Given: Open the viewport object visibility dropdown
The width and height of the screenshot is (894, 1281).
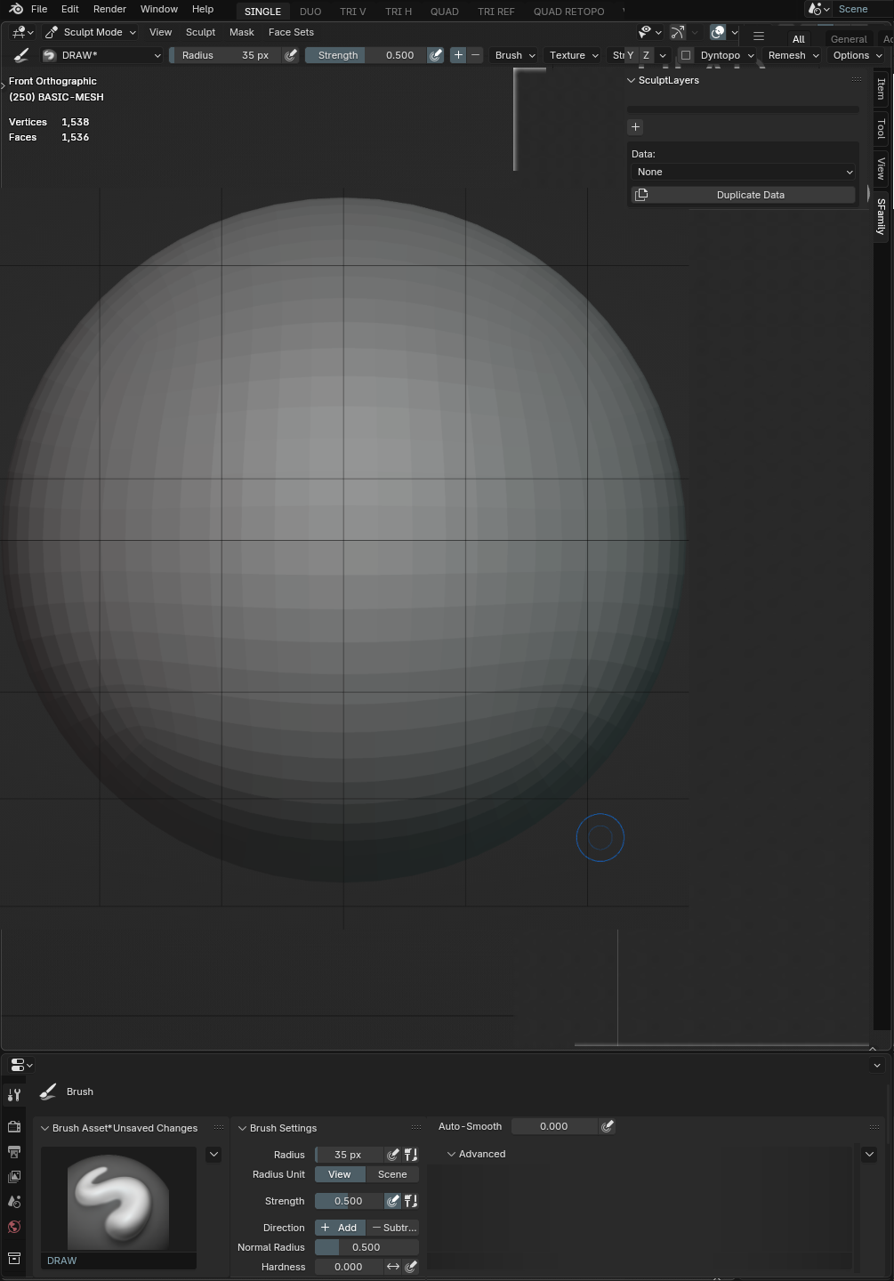Looking at the screenshot, I should (x=651, y=32).
